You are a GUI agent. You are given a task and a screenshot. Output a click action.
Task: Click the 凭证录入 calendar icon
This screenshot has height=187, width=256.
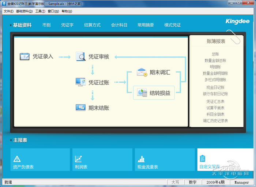(x=25, y=56)
